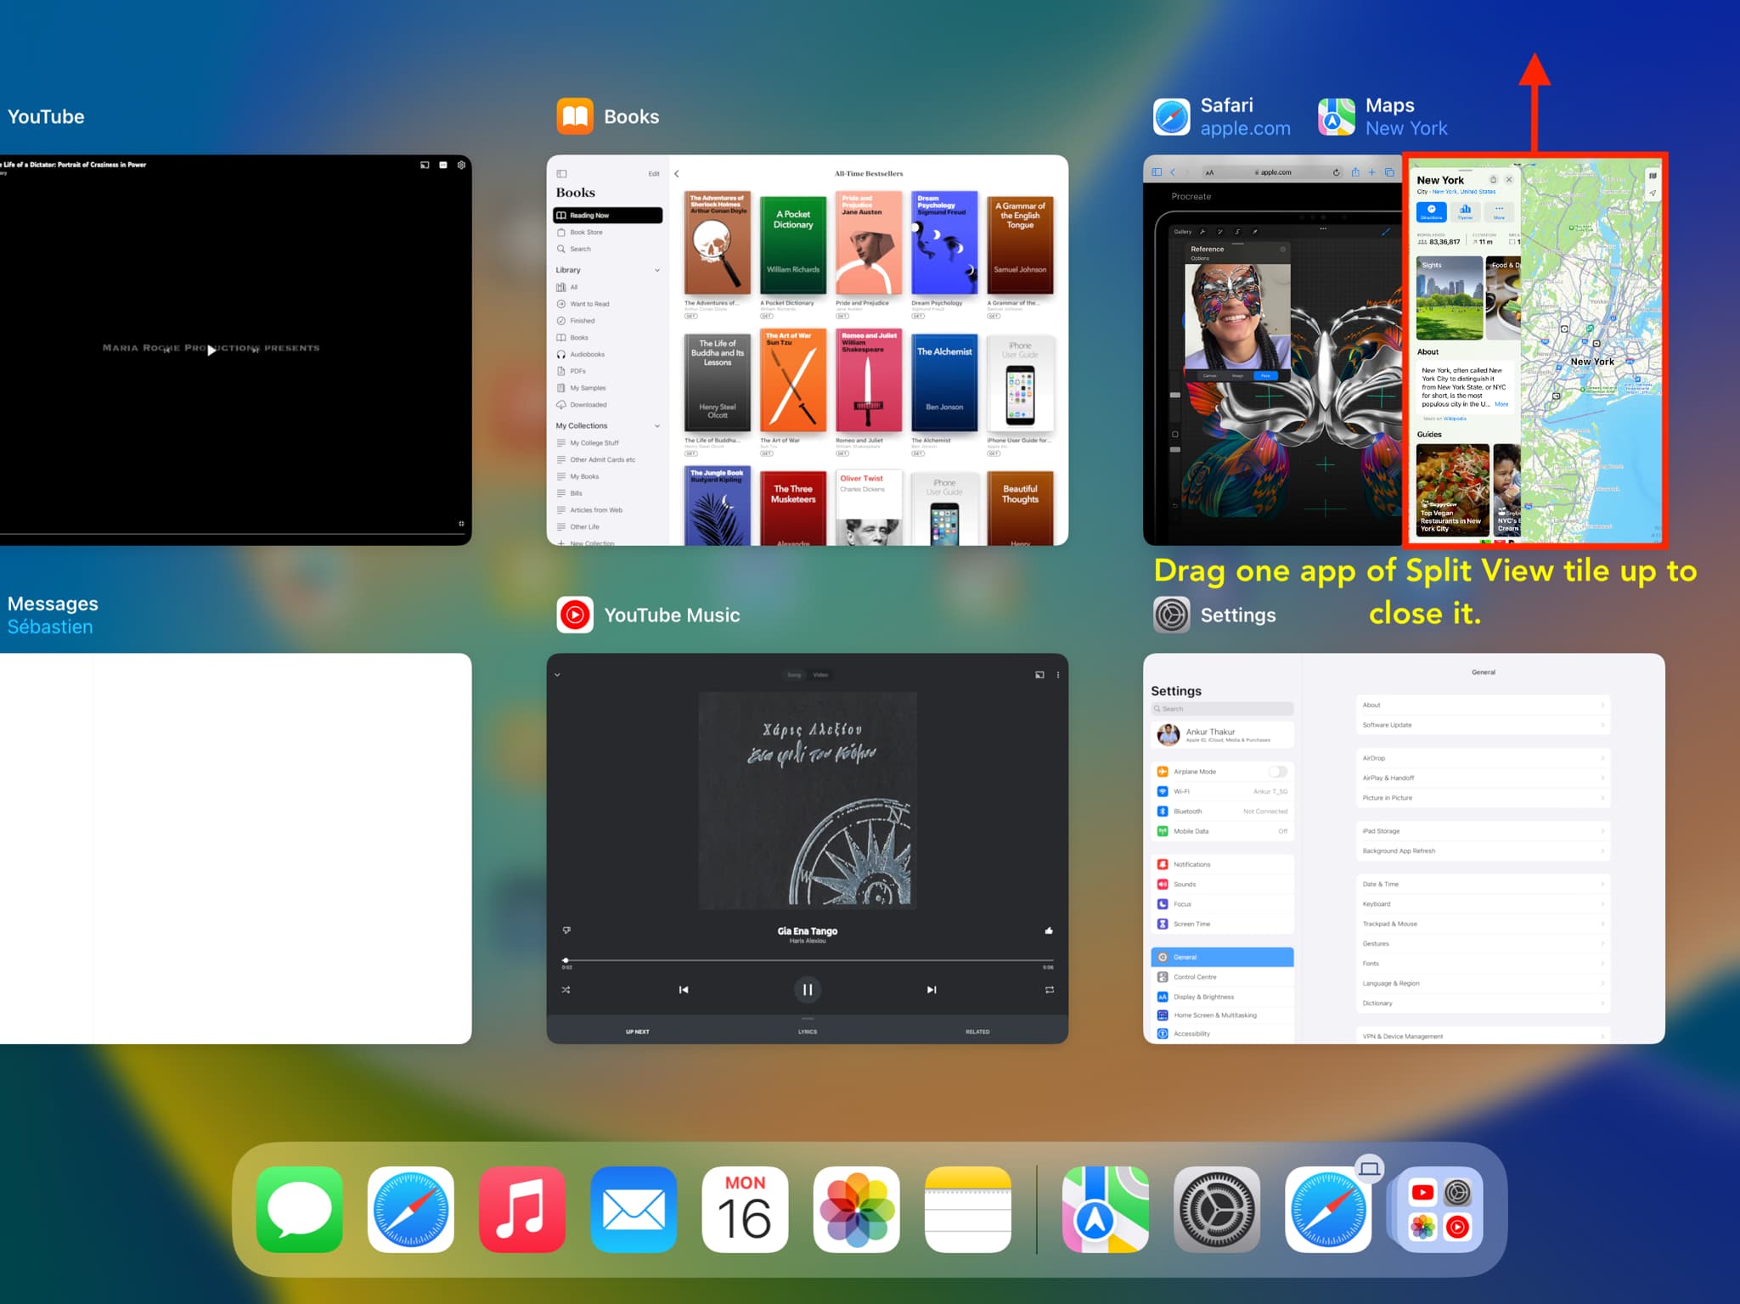Tap the Books app icon above its card
This screenshot has width=1740, height=1304.
(575, 116)
